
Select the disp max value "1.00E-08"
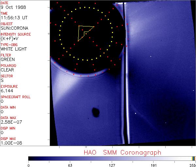[x=10, y=143]
